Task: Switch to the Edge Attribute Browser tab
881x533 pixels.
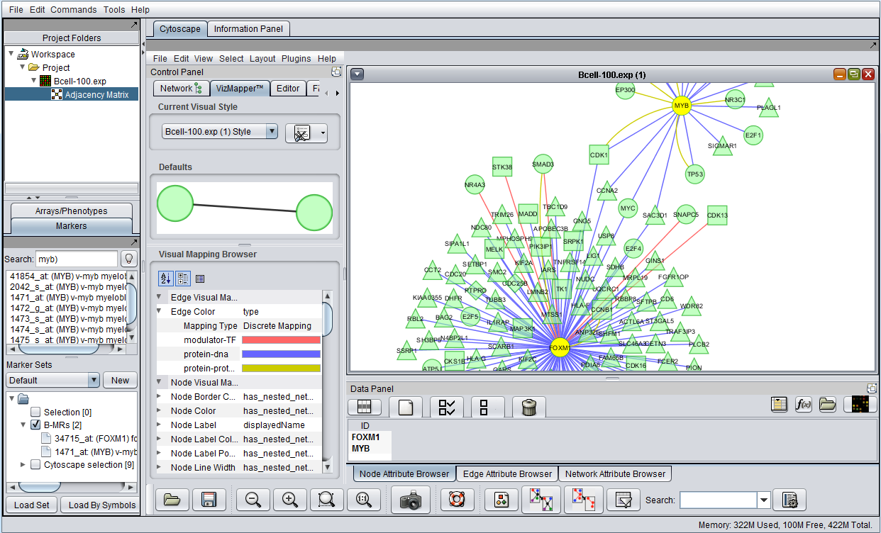Action: pos(507,473)
